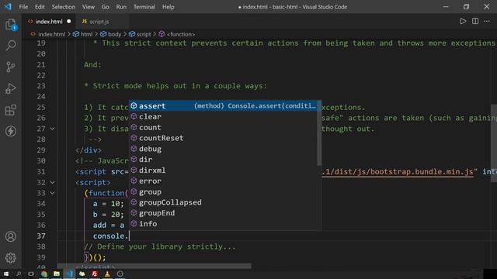This screenshot has height=279, width=497.
Task: Select the groupEnd suggestion
Action: (x=223, y=213)
